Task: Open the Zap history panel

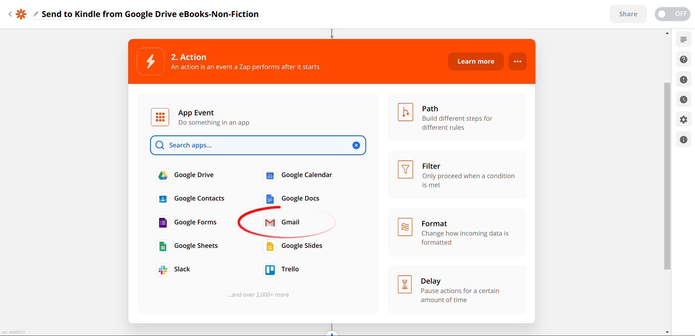Action: pyautogui.click(x=683, y=99)
